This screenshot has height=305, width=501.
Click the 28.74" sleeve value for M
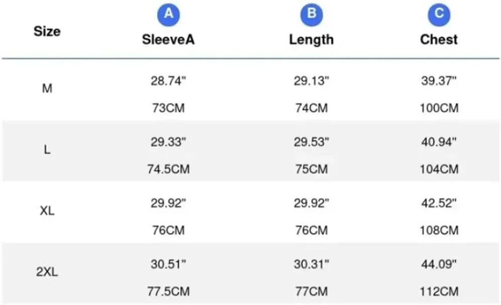[168, 81]
